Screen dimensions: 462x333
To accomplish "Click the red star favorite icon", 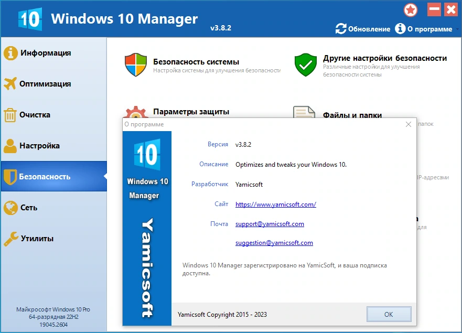I will (411, 10).
